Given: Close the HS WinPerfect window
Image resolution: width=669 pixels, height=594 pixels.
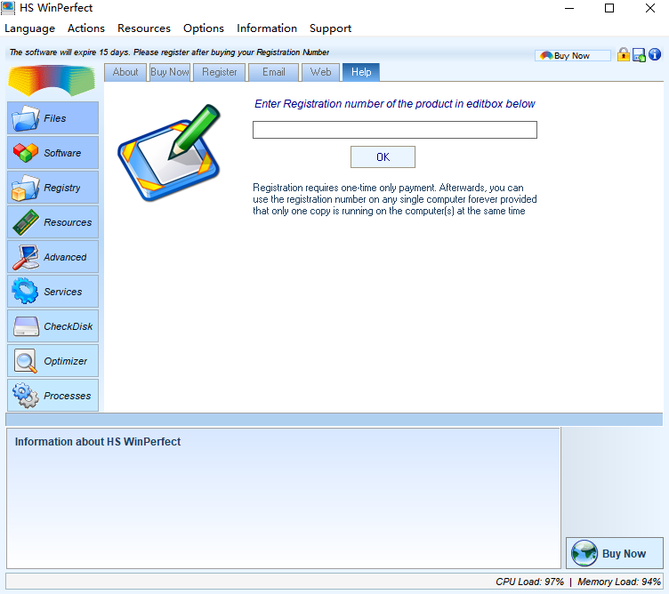Looking at the screenshot, I should coord(649,8).
